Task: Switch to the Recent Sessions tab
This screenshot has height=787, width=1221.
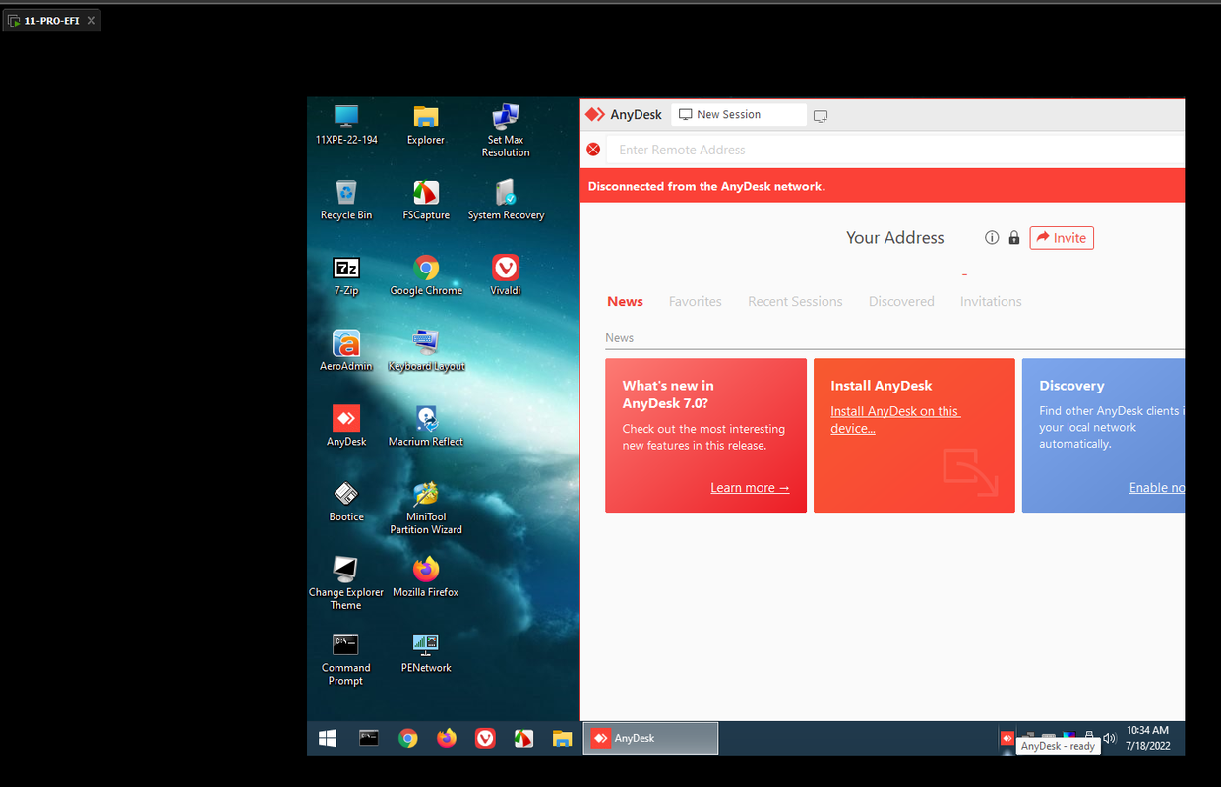Action: coord(795,302)
